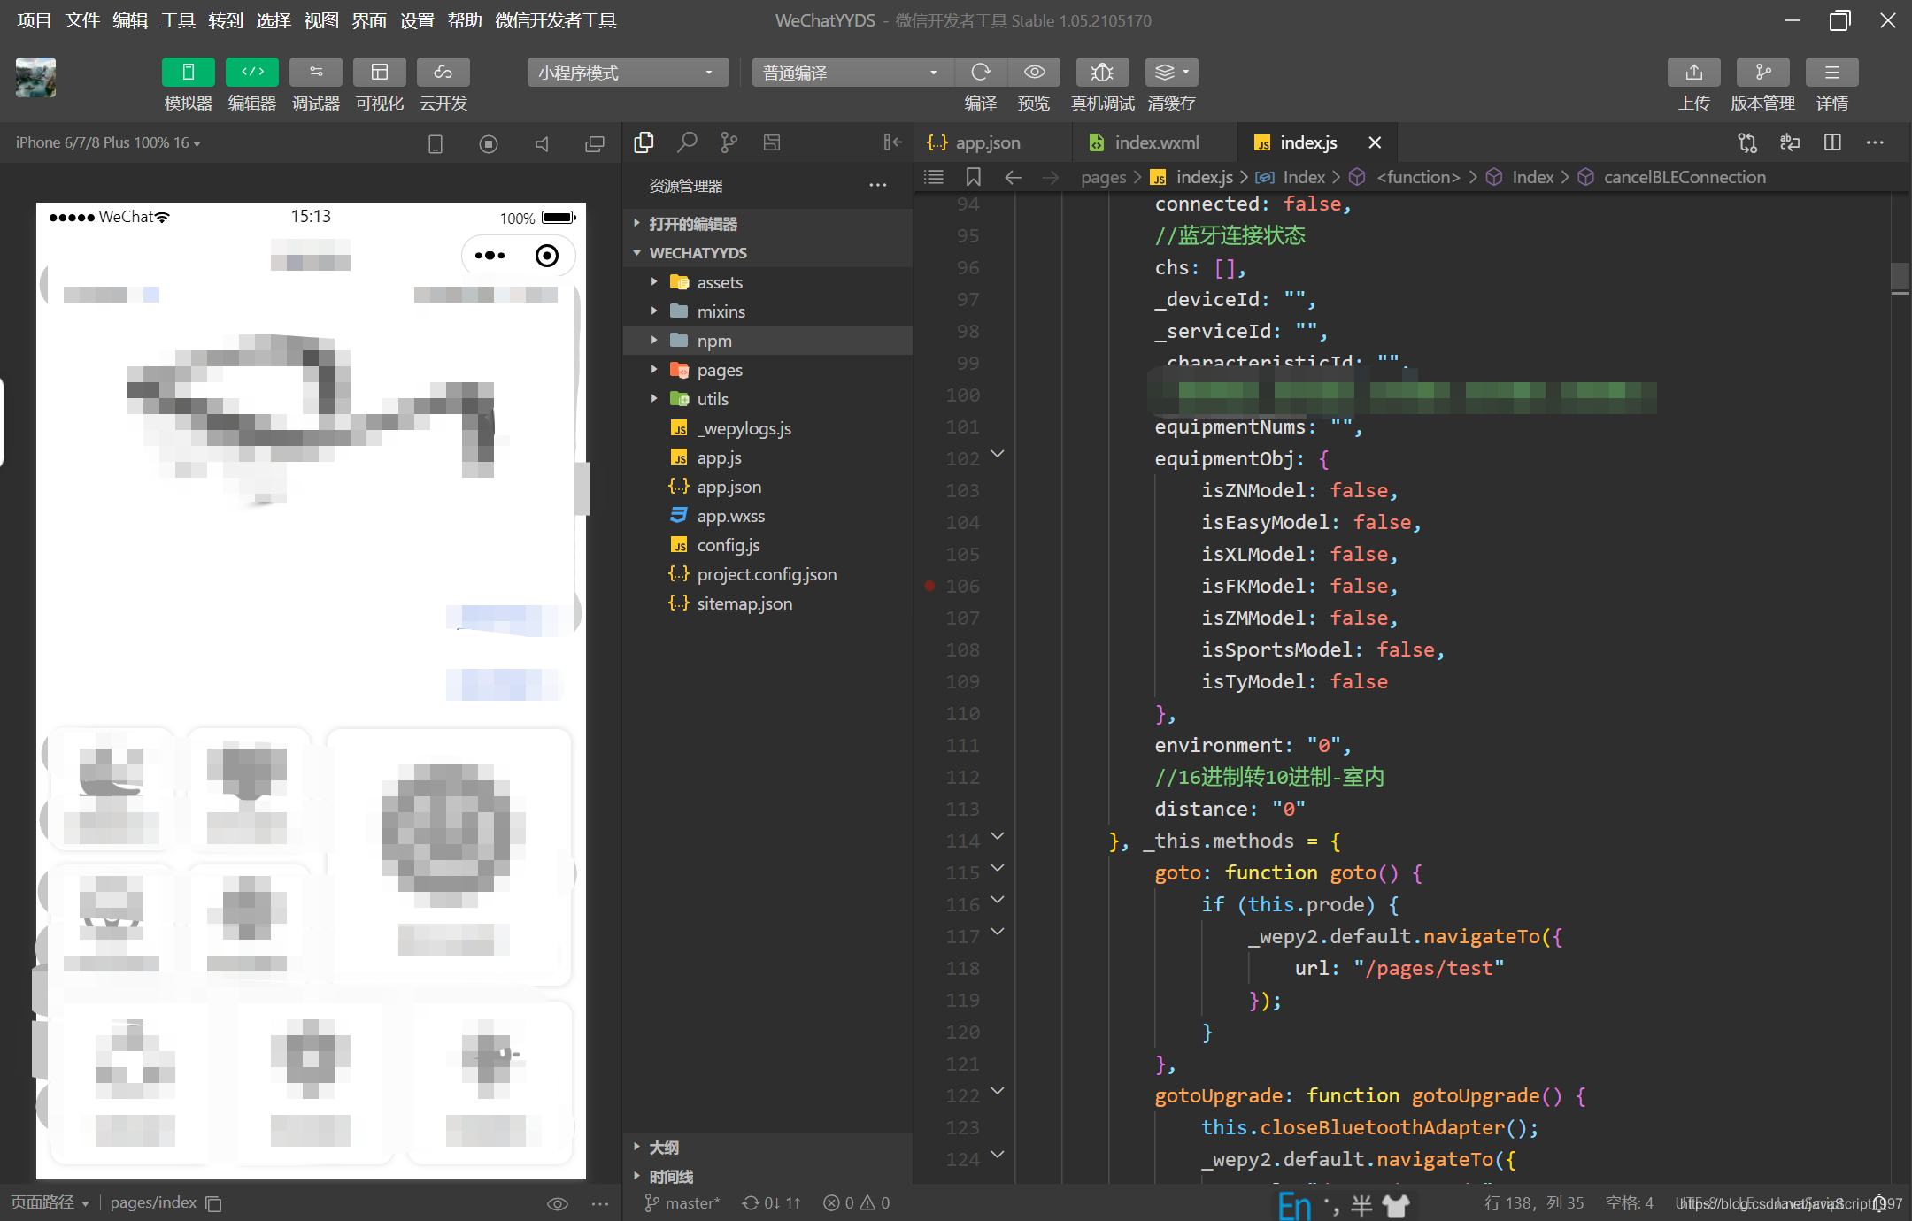Expand the 时间线 timeline section
Viewport: 1912px width, 1221px height.
[x=768, y=1177]
